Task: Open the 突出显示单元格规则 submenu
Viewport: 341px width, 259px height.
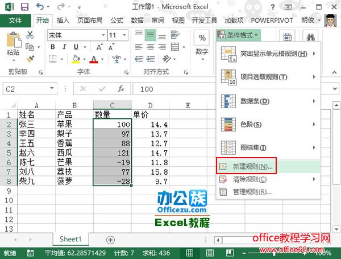Action: click(268, 54)
